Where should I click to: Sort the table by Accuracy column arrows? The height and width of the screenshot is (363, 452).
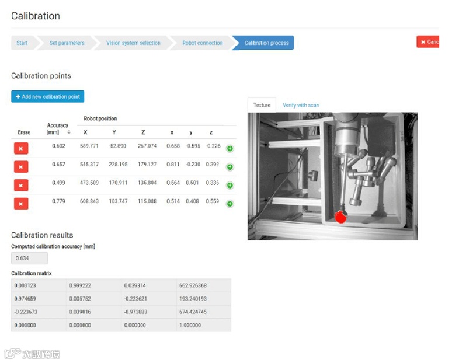coord(68,132)
